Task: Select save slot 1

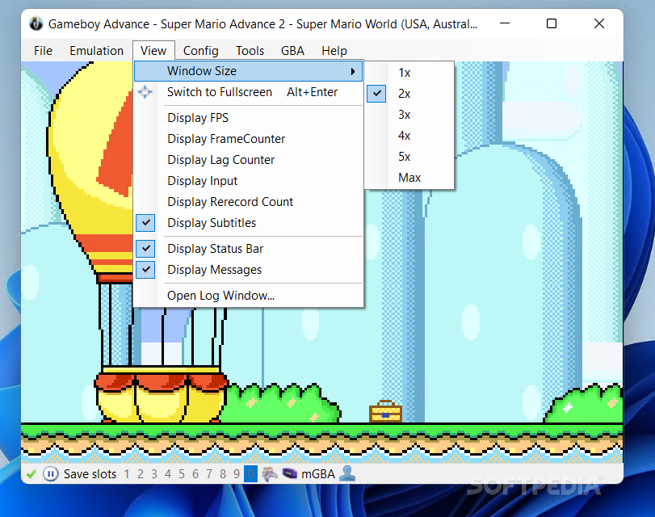Action: click(x=127, y=474)
